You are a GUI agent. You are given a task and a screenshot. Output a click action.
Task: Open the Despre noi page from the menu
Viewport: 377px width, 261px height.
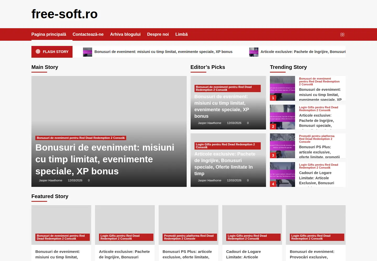pyautogui.click(x=158, y=34)
